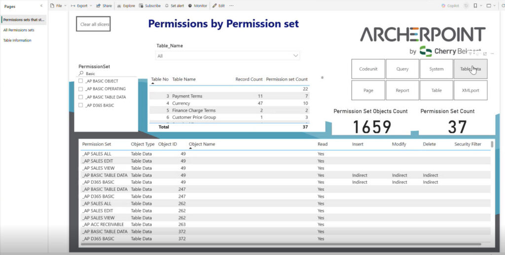The height and width of the screenshot is (255, 505).
Task: Sort by the Permission Set column header
Action: (x=97, y=144)
